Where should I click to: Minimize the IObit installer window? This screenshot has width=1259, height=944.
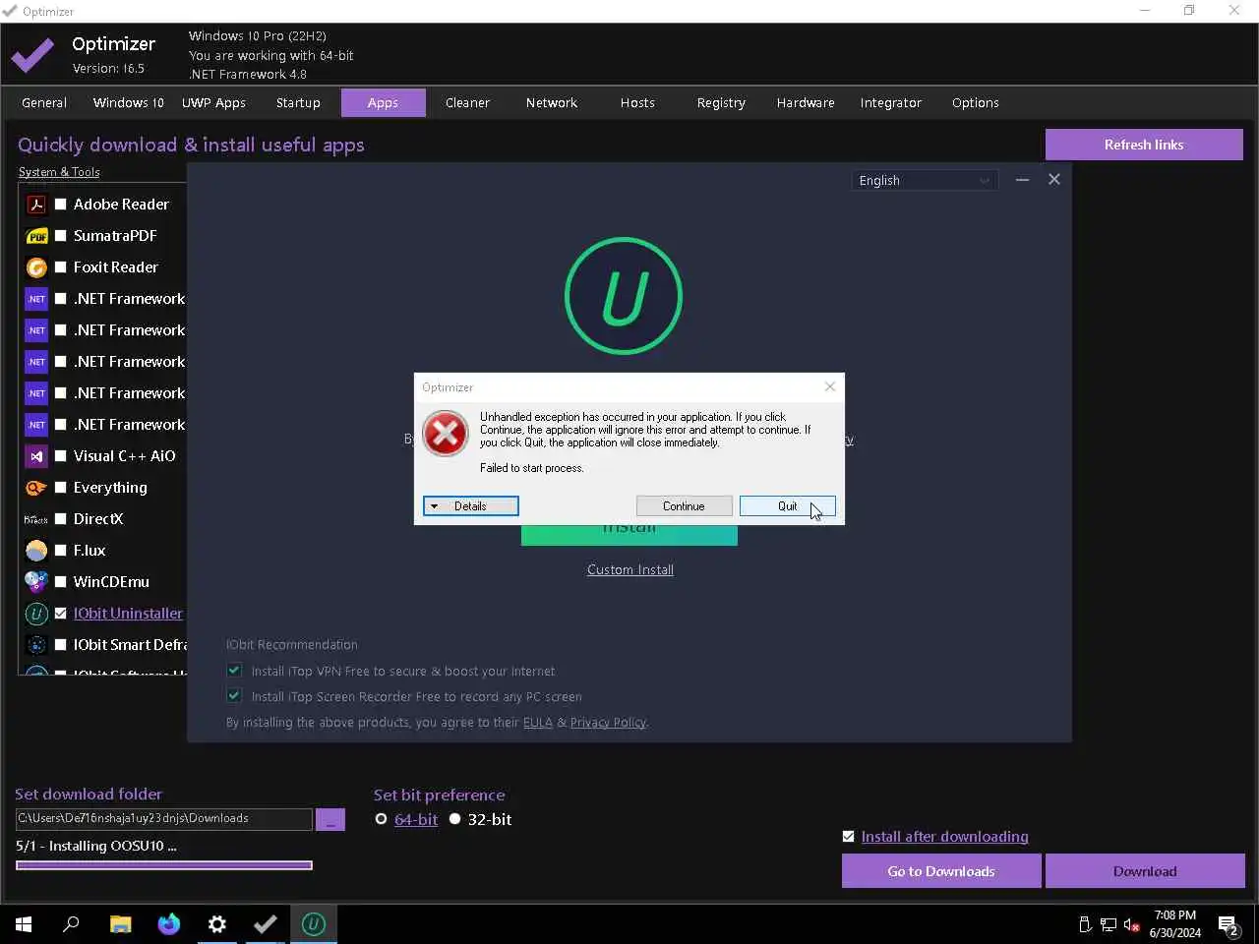tap(1022, 179)
